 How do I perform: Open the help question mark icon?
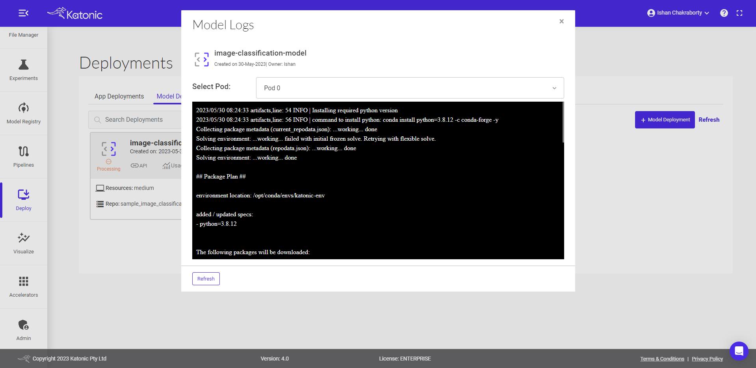[x=724, y=13]
